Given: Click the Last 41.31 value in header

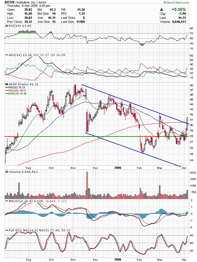Looking at the screenshot, I should (182, 18).
